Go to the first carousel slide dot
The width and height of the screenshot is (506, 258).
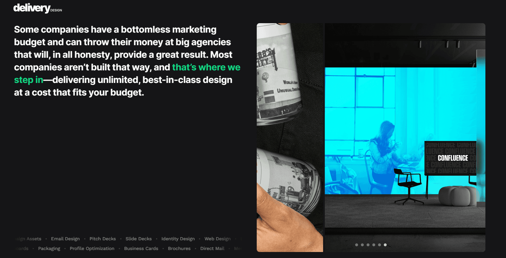[357, 245]
